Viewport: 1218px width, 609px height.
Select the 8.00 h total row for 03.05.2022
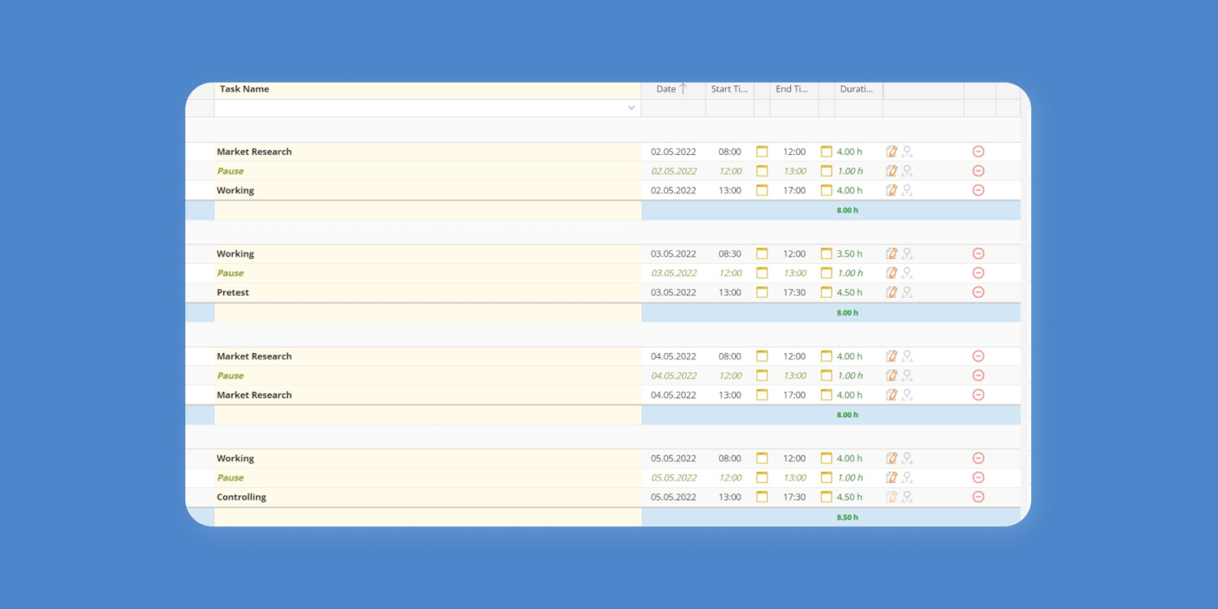pos(847,312)
